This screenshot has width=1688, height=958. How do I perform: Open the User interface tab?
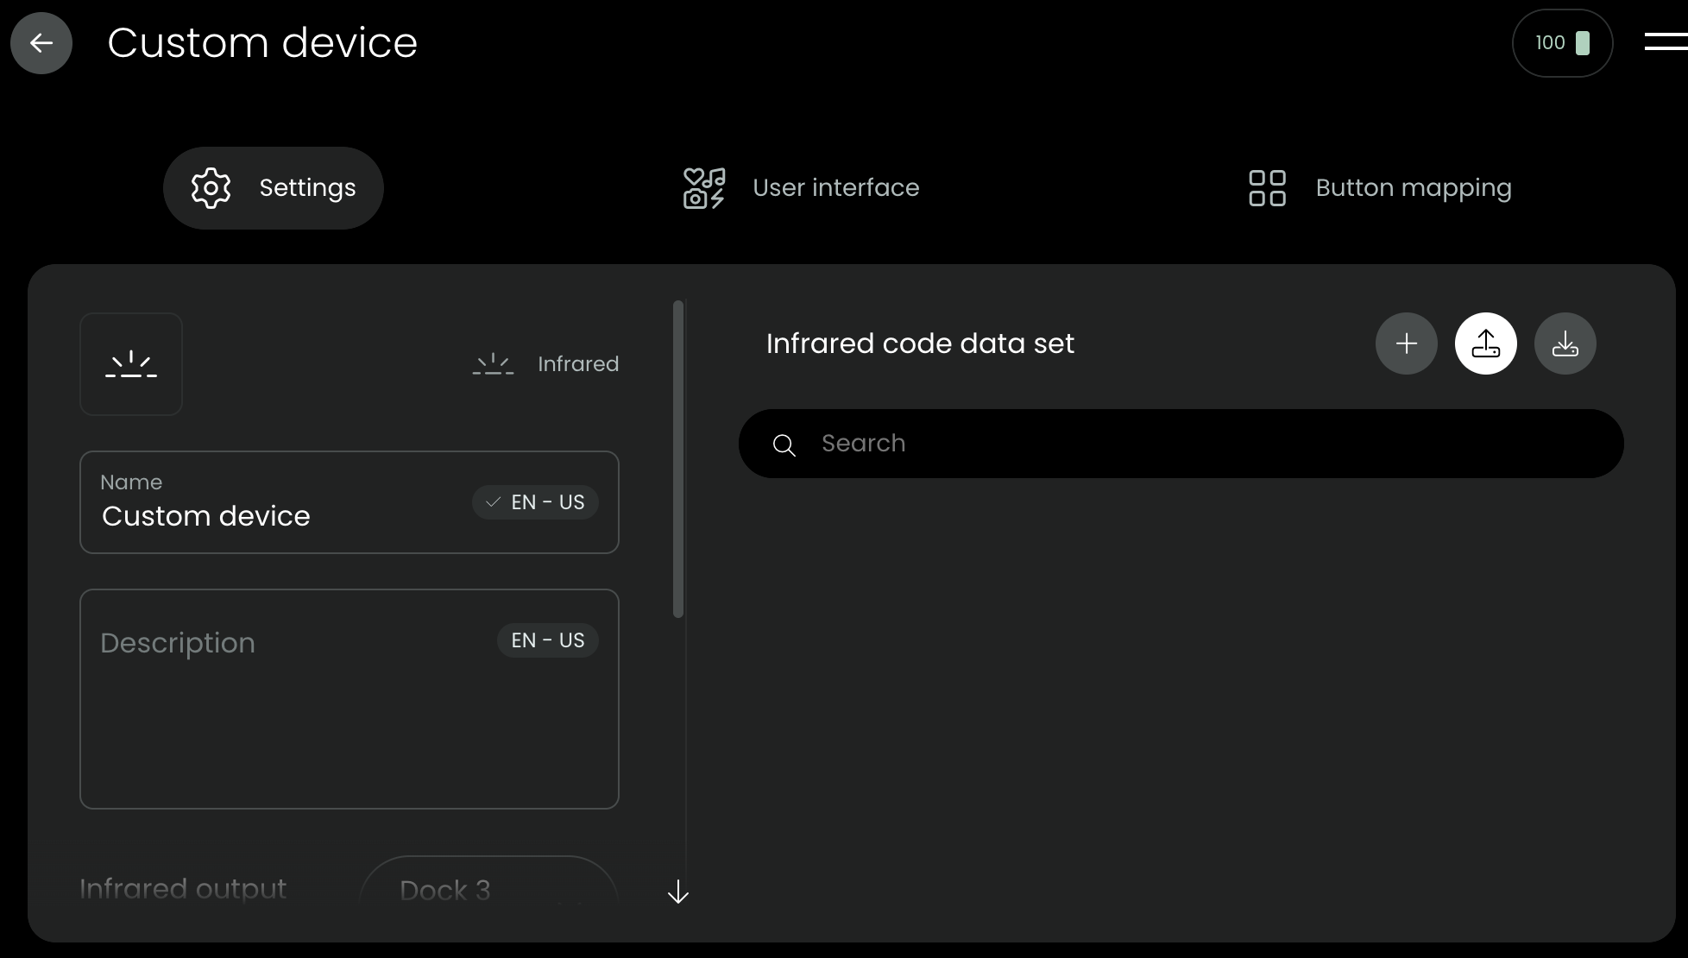(801, 188)
